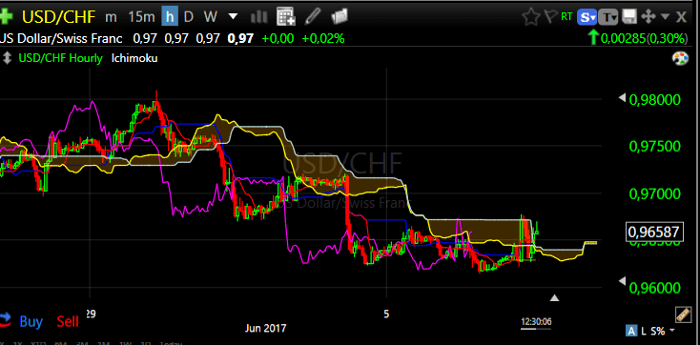
Task: Open the gray T dropdown button
Action: (x=607, y=17)
